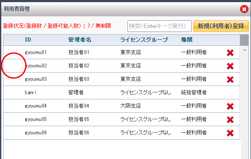Delete user gyoumu03 with red X

(x=230, y=79)
